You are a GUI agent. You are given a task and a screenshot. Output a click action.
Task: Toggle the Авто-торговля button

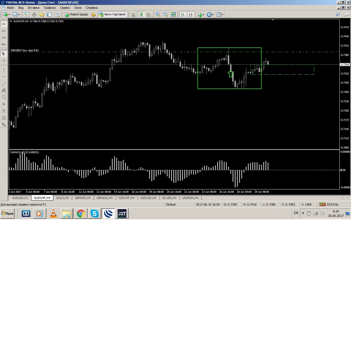tap(112, 15)
